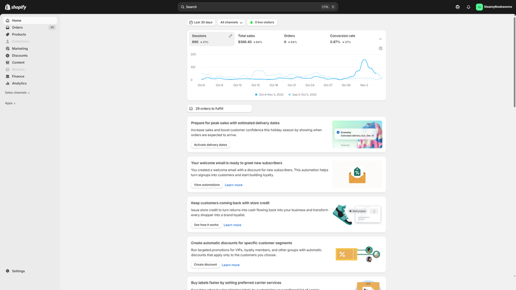516x290 pixels.
Task: Open Analytics in sidebar
Action: coord(30,84)
